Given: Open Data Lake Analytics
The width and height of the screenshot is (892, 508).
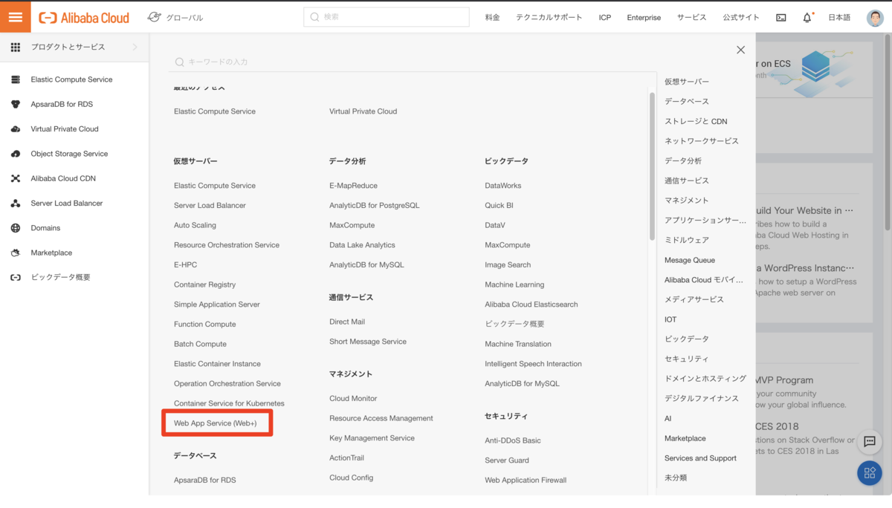Looking at the screenshot, I should [362, 245].
